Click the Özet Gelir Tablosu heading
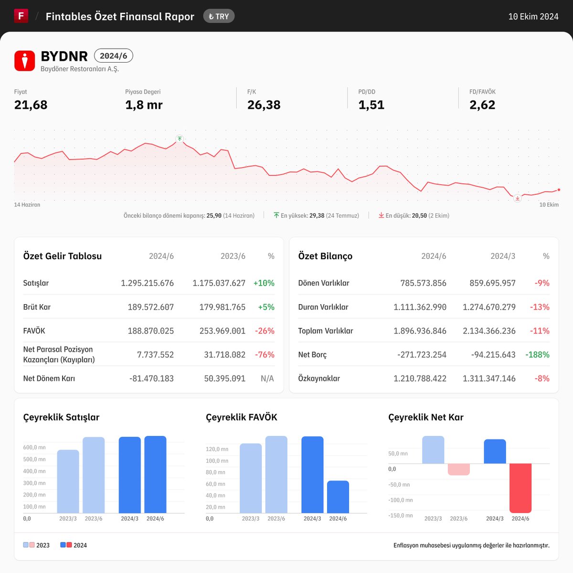573x573 pixels. click(x=63, y=256)
